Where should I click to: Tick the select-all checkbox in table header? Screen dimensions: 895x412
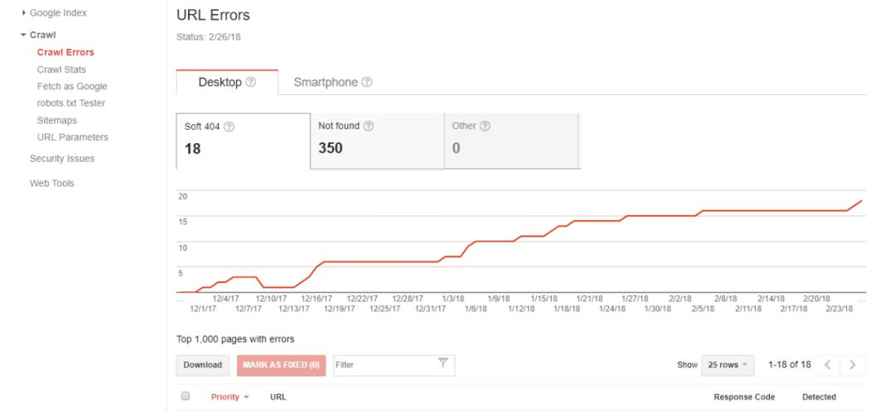pos(185,396)
